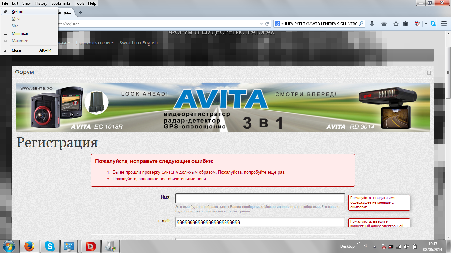This screenshot has height=253, width=451.
Task: Click the Skype toolbar icon
Action: [x=433, y=24]
